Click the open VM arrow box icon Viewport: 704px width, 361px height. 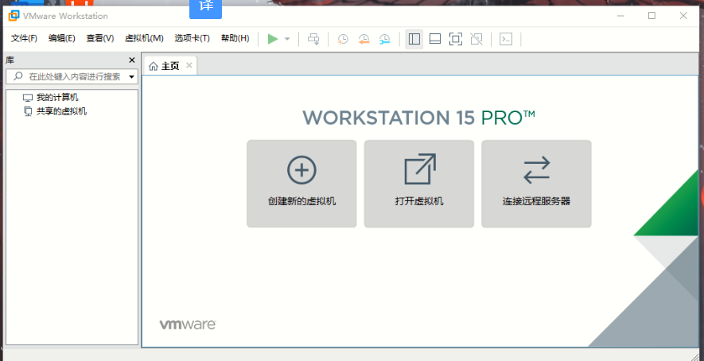click(x=420, y=169)
